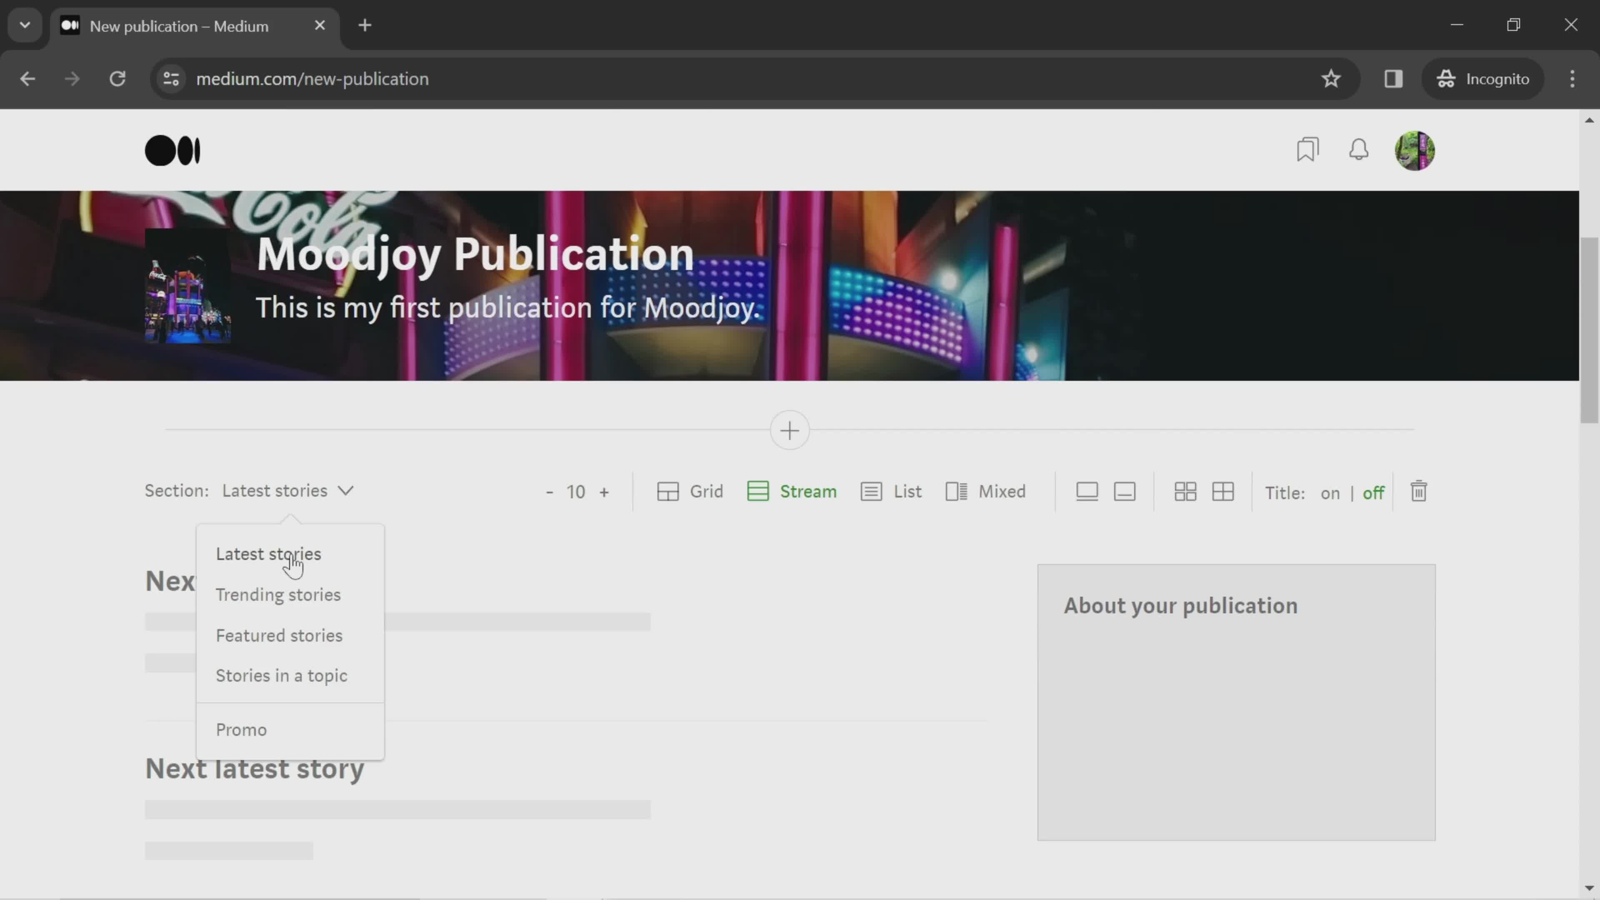1600x900 pixels.
Task: Select Stories in a topic option
Action: pos(281,675)
